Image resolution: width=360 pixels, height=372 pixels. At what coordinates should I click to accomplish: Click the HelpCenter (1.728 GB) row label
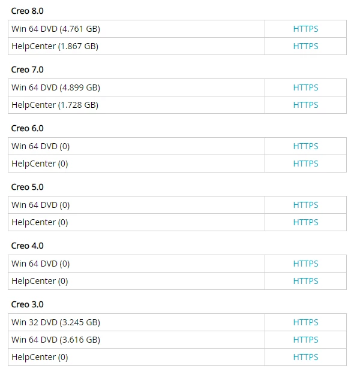coord(55,105)
